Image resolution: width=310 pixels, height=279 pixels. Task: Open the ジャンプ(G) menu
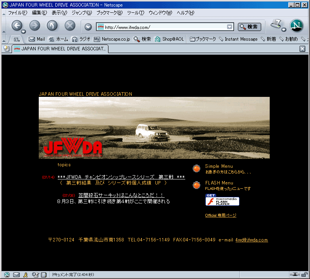pos(82,13)
